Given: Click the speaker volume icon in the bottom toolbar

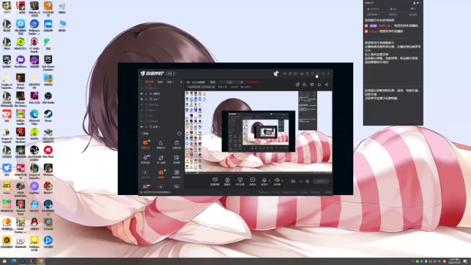Looking at the screenshot, I should [x=277, y=180].
